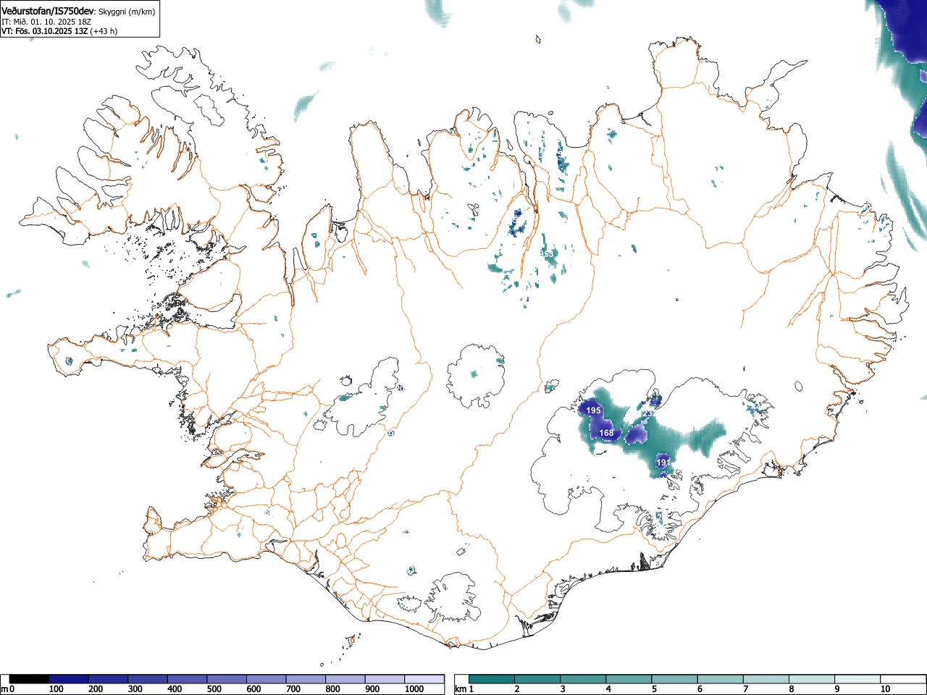Click the 5–6 km legend swatch
The image size is (927, 695).
click(676, 679)
